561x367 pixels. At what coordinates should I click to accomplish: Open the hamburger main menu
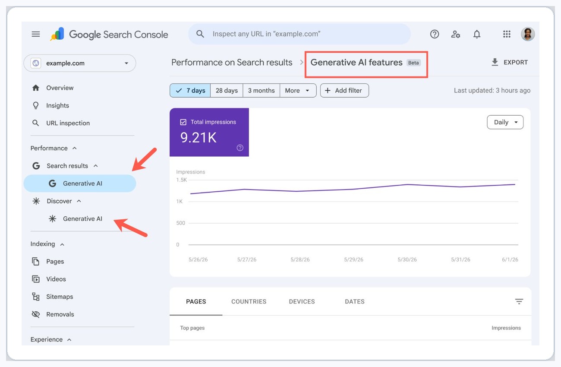(x=36, y=34)
